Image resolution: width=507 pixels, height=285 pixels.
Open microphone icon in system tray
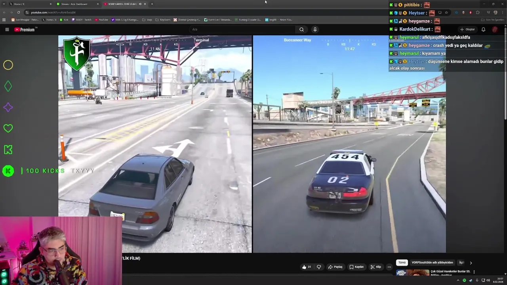[x=477, y=280]
